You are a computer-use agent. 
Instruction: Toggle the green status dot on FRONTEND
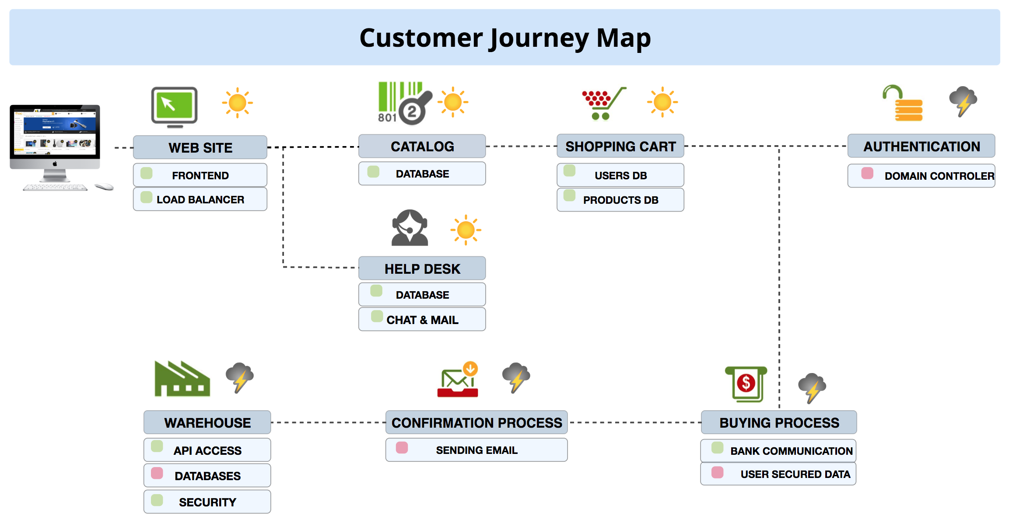pyautogui.click(x=148, y=171)
